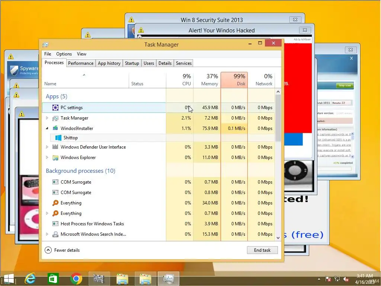Click the first COM Surrogate icon (0.7 MB)
Image resolution: width=381 pixels, height=286 pixels.
pyautogui.click(x=55, y=182)
